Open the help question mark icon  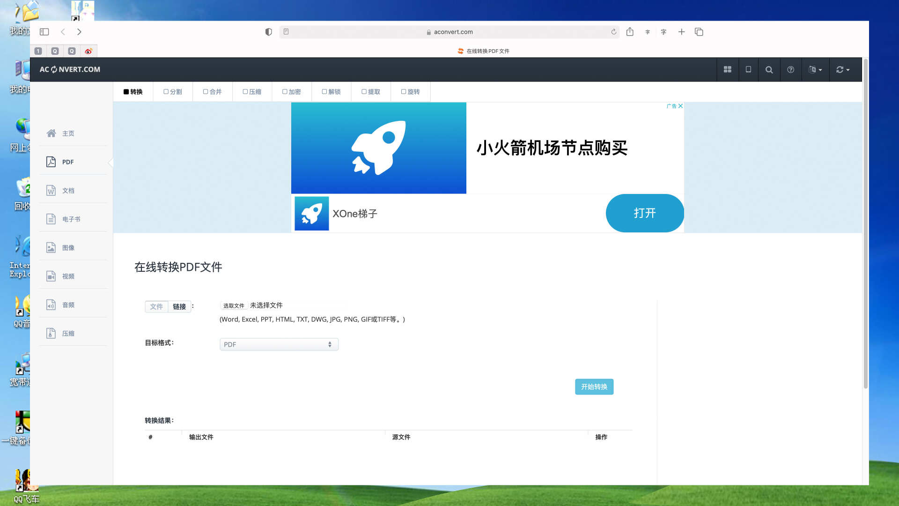[790, 69]
